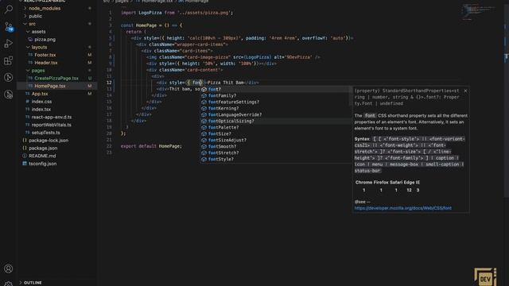The width and height of the screenshot is (509, 286).
Task: Open App.tsx in the explorer
Action: tap(56, 94)
